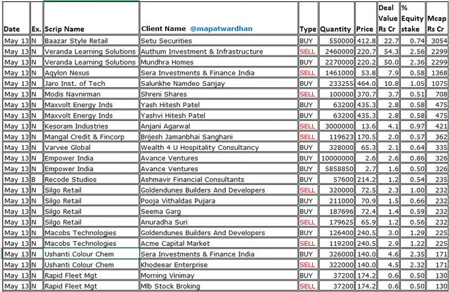
Task: Select exchange cell B for Recode Studios
Action: [36, 180]
